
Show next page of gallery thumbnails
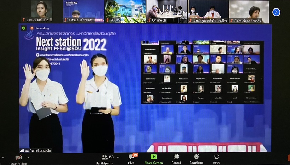coord(276,12)
